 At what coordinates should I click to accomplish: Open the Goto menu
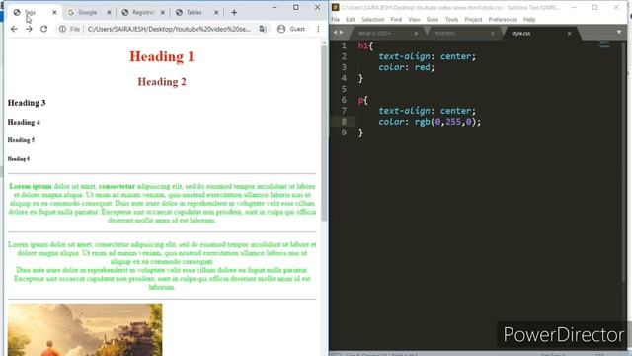coord(433,20)
